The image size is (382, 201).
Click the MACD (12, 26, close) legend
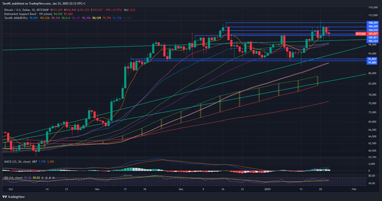[x=17, y=161]
